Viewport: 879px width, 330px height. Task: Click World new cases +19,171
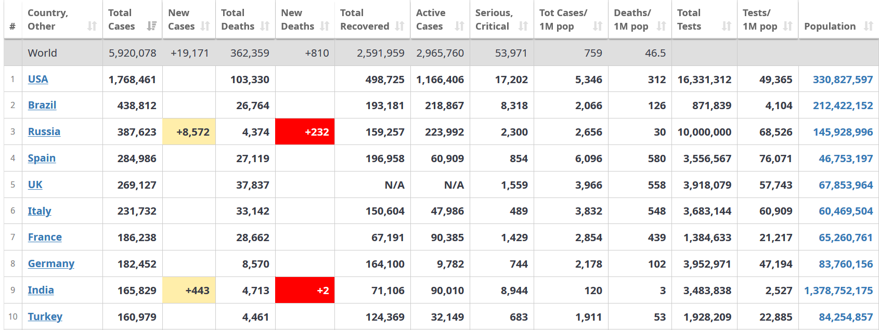(x=190, y=53)
